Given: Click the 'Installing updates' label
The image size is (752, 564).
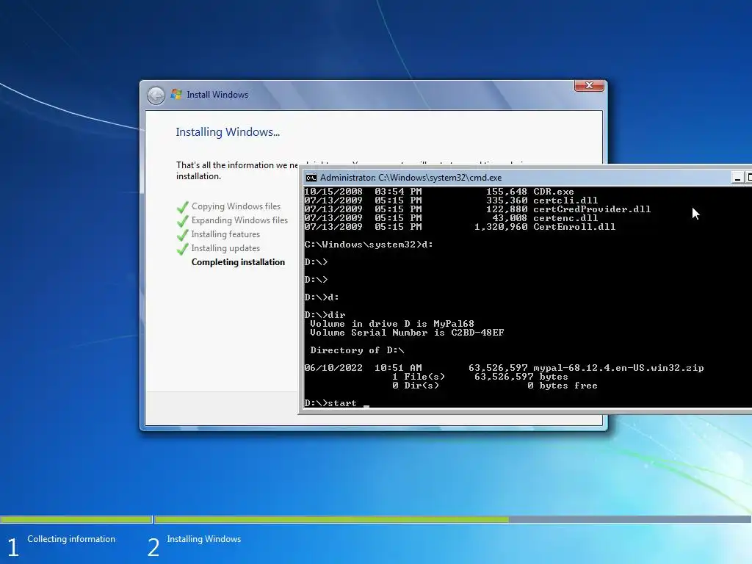Looking at the screenshot, I should (225, 248).
